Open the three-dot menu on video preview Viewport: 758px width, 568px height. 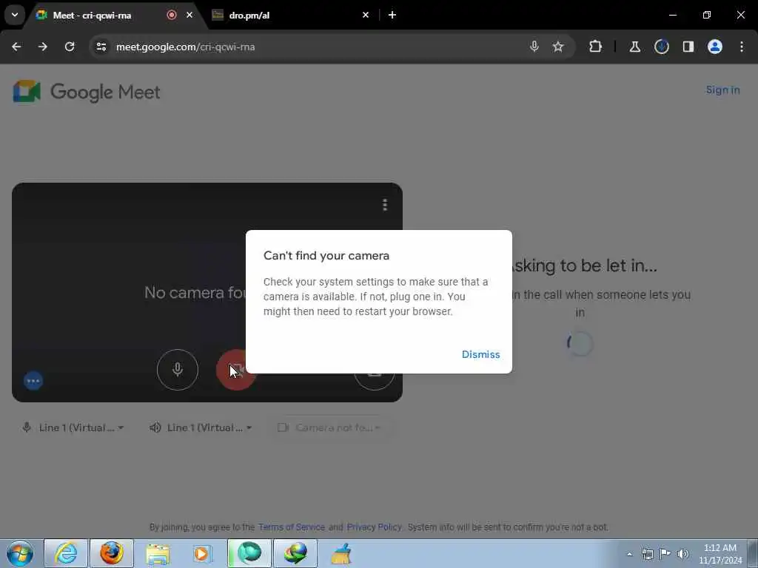385,205
